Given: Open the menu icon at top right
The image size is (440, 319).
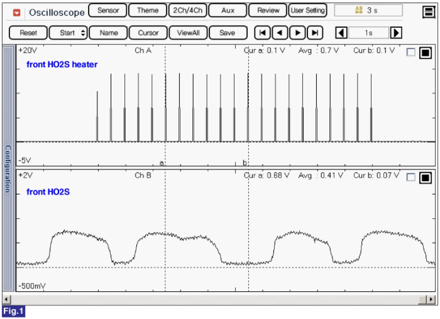Looking at the screenshot, I should 429,12.
